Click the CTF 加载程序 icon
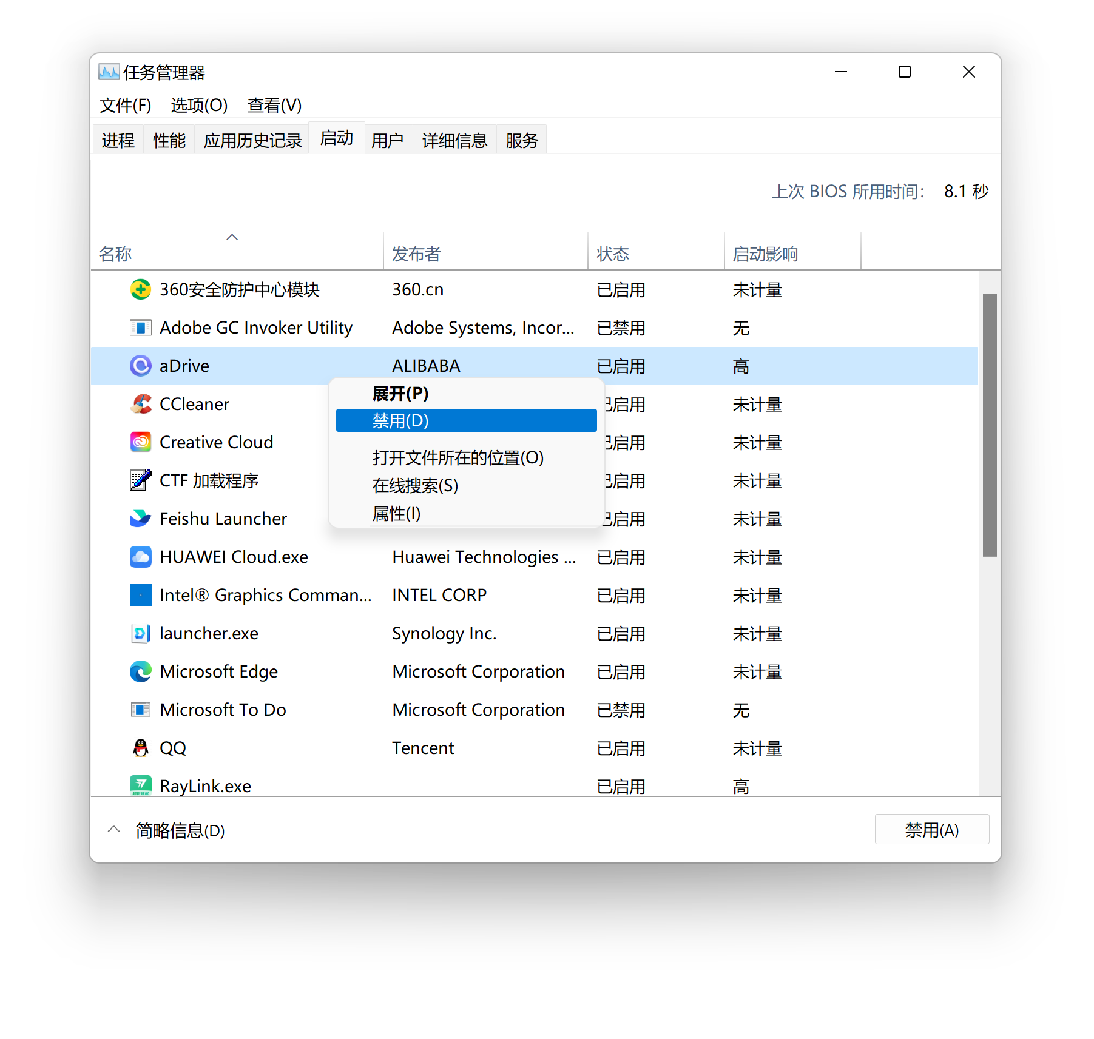 coord(141,480)
